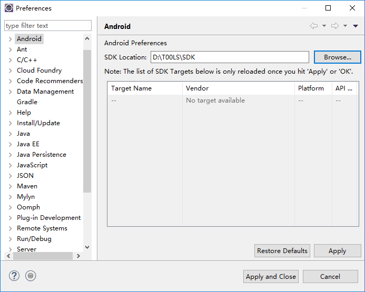This screenshot has width=365, height=292.
Task: Sort by Platform column header
Action: click(x=313, y=88)
